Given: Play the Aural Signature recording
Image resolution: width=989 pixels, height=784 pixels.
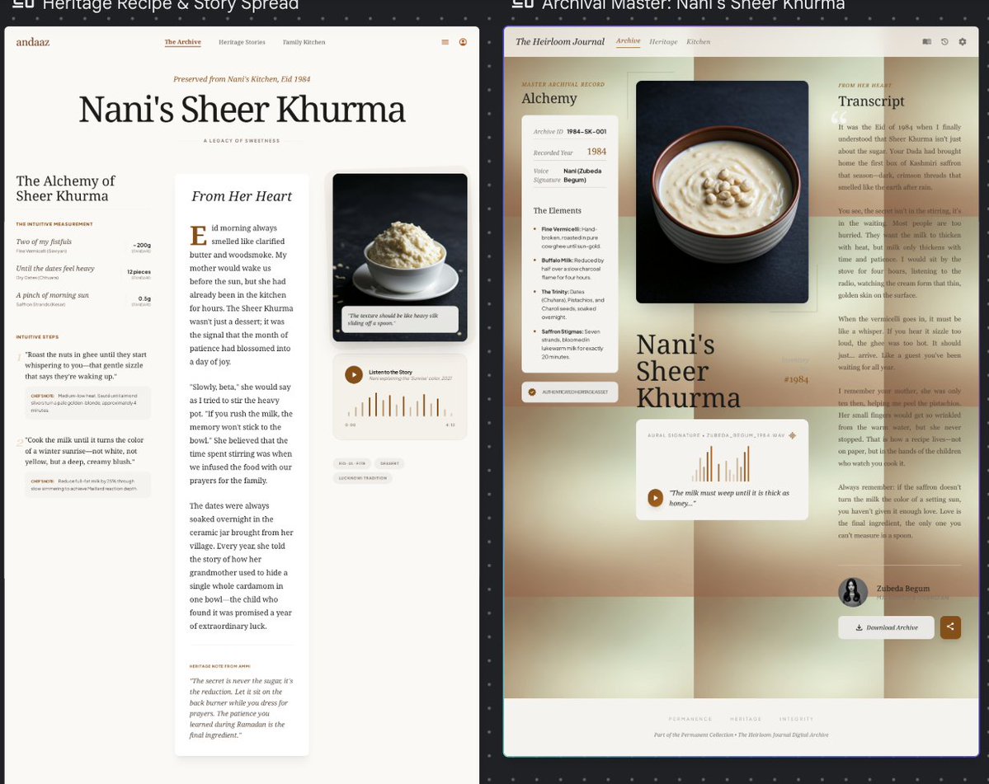Looking at the screenshot, I should click(x=655, y=498).
